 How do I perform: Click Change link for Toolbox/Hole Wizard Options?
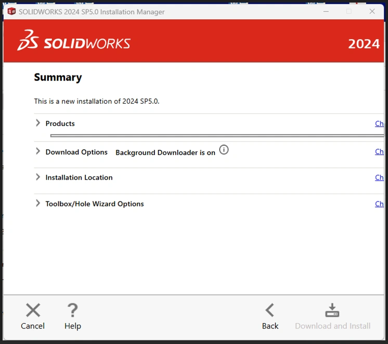(379, 204)
